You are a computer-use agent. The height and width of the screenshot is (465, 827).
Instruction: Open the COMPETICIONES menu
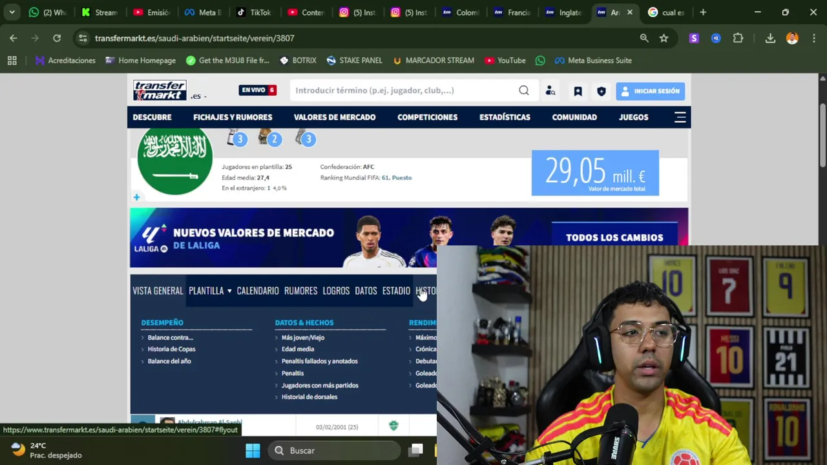coord(427,117)
